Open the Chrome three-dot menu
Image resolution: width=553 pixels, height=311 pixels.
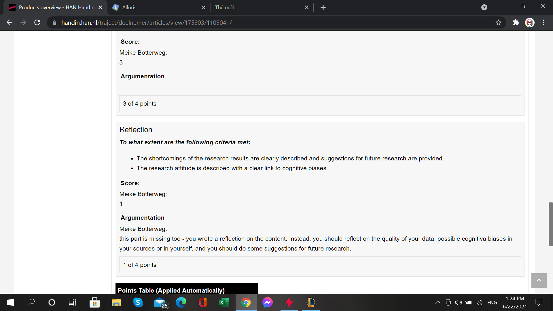543,22
